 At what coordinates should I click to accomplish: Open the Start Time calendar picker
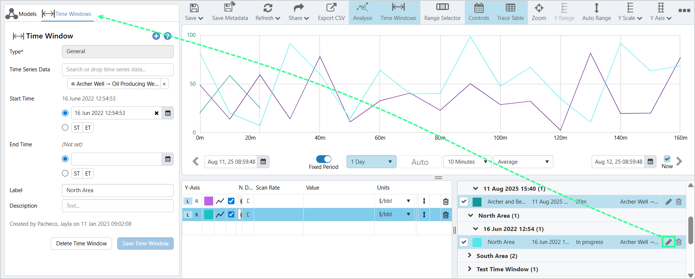click(168, 113)
